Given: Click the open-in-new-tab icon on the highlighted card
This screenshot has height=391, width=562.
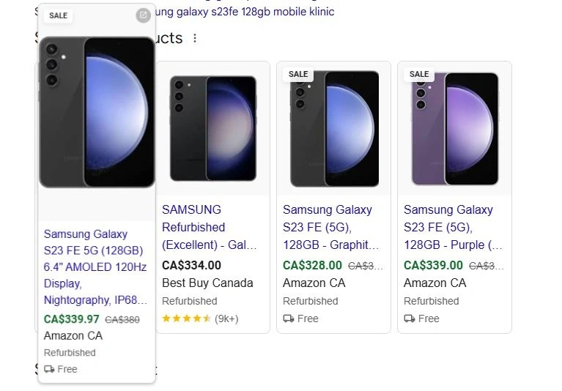Looking at the screenshot, I should [x=143, y=15].
